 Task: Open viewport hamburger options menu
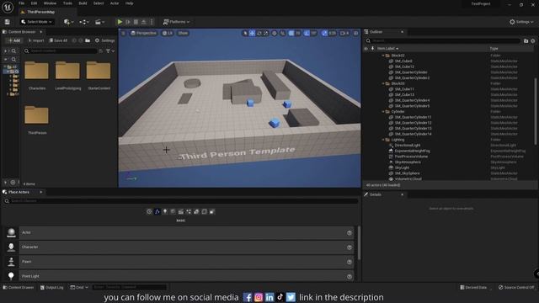click(x=123, y=34)
